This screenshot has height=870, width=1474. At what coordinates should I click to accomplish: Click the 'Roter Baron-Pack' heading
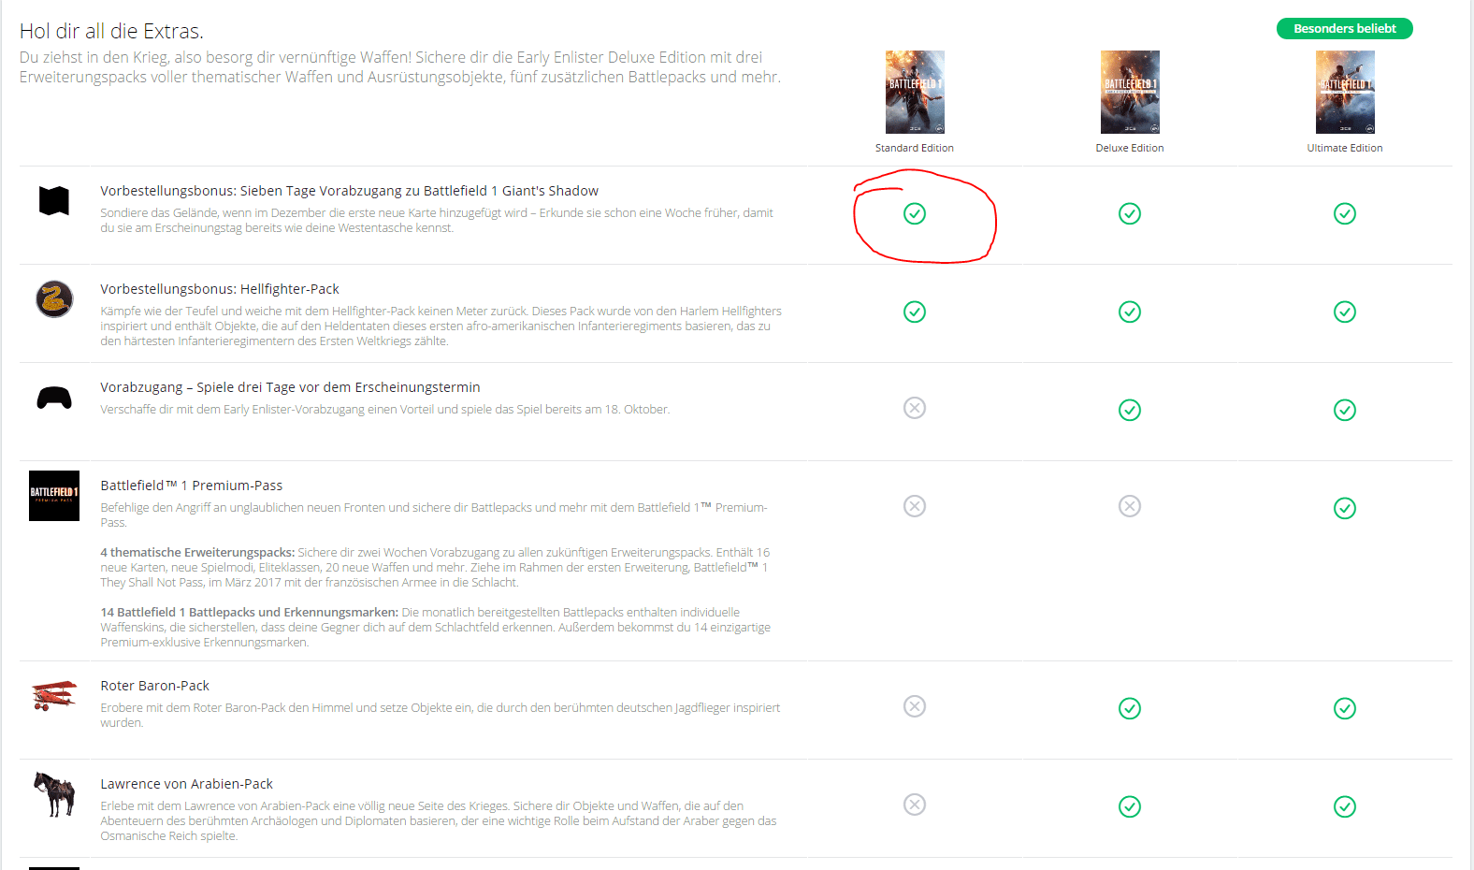tap(155, 686)
